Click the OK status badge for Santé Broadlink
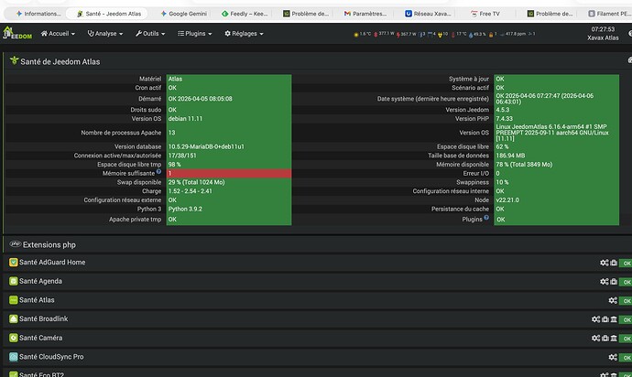 pyautogui.click(x=626, y=319)
